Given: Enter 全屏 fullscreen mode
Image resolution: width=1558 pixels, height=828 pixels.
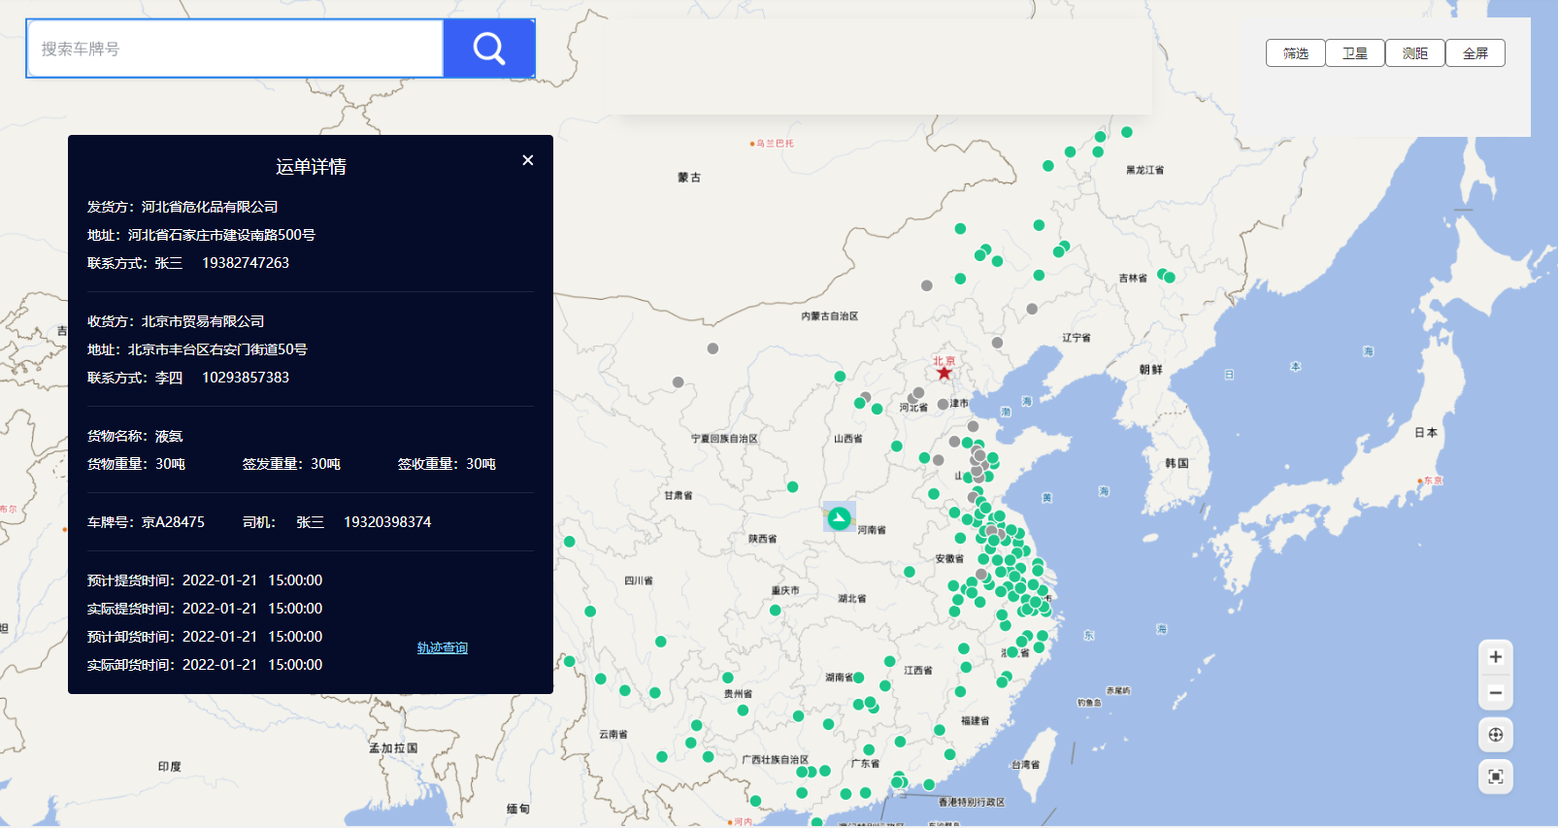Looking at the screenshot, I should pyautogui.click(x=1475, y=53).
